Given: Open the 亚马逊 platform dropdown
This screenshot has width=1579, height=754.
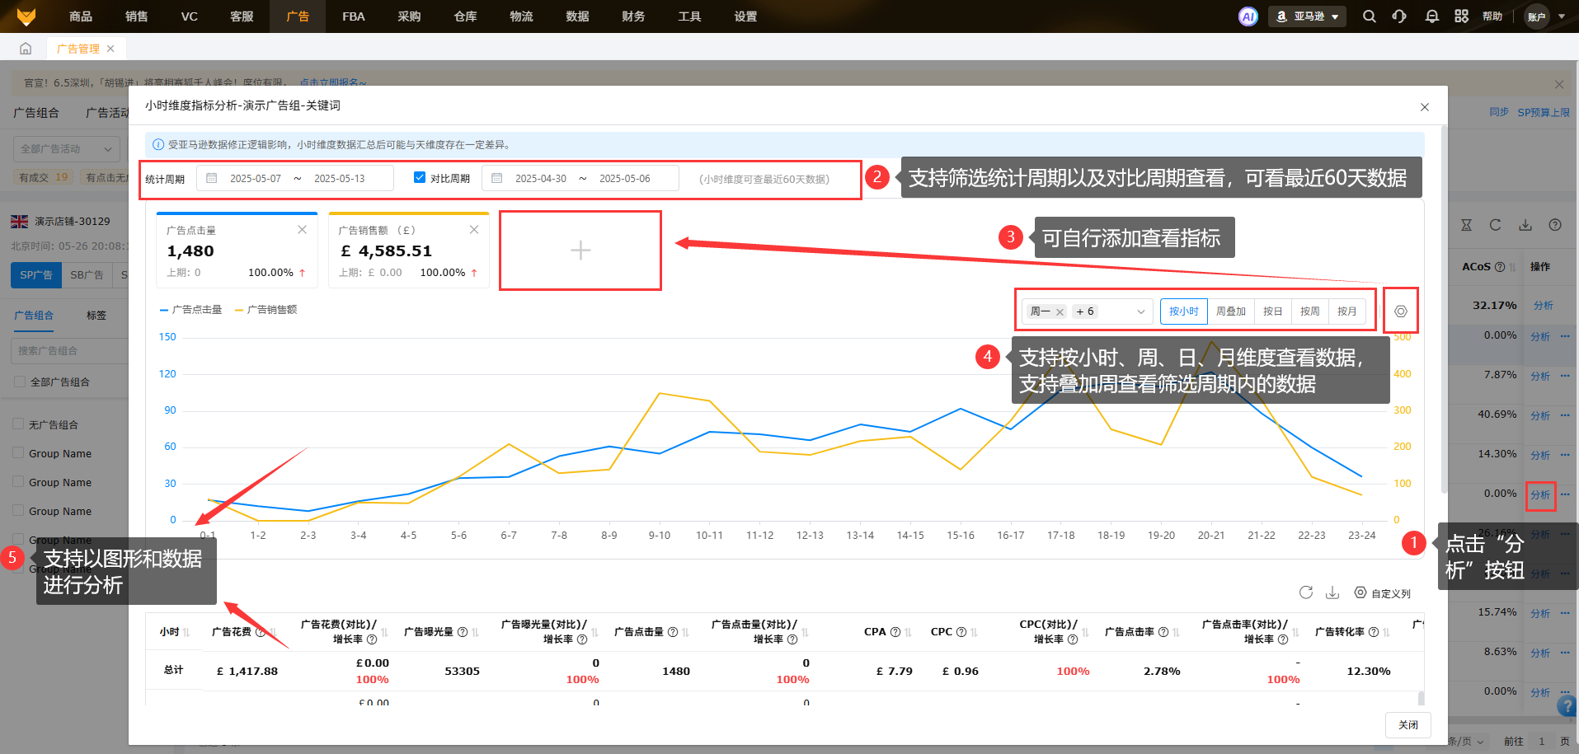Looking at the screenshot, I should (x=1306, y=16).
